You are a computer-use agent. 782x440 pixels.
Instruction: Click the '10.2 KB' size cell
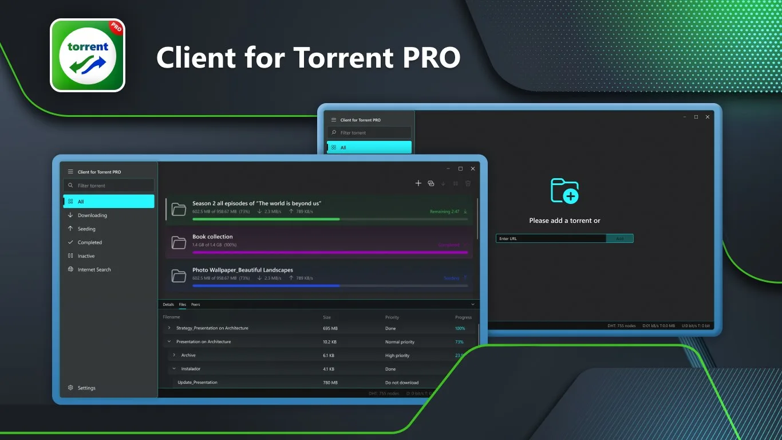[329, 342]
